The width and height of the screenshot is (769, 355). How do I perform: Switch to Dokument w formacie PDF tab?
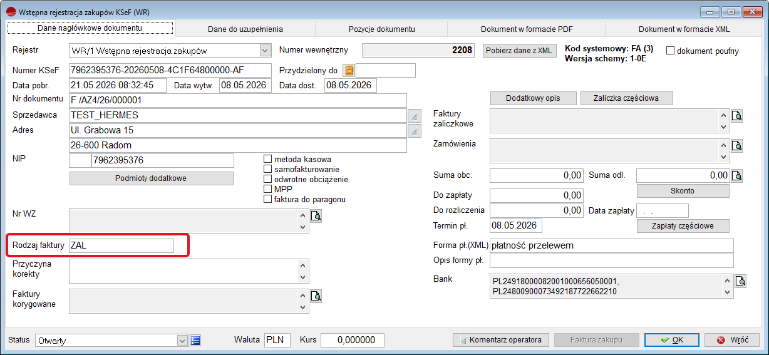point(527,29)
